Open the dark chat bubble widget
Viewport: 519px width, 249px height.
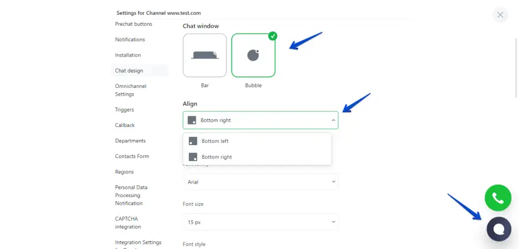498,229
